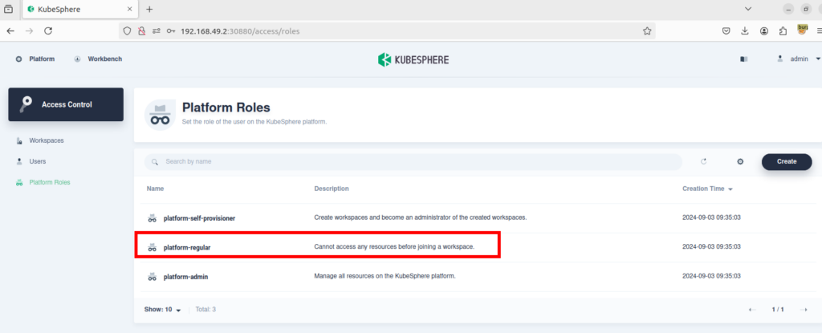Click the KubeSphere logo
The image size is (822, 333).
(413, 60)
